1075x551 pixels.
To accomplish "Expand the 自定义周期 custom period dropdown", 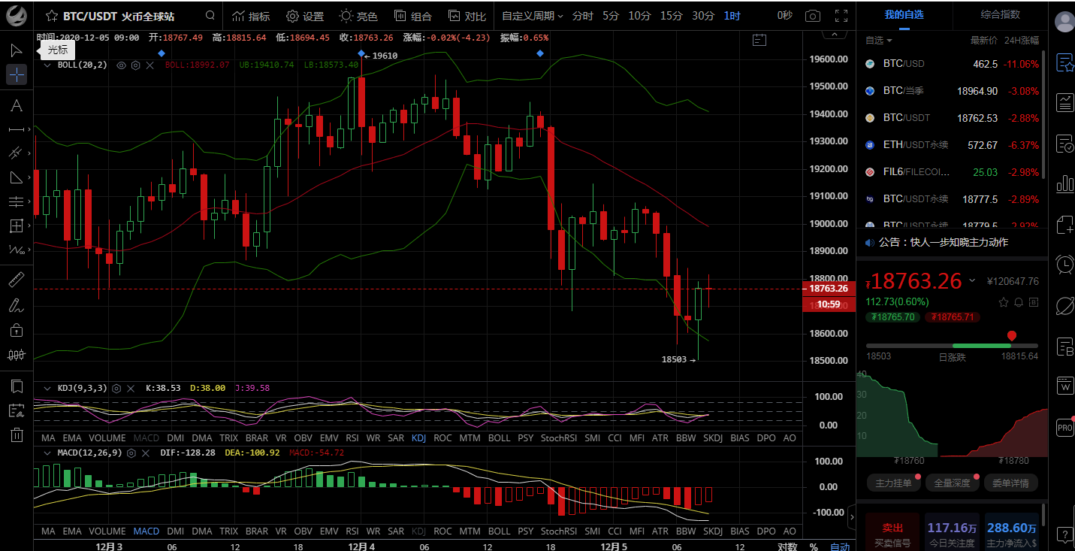I will coord(532,16).
